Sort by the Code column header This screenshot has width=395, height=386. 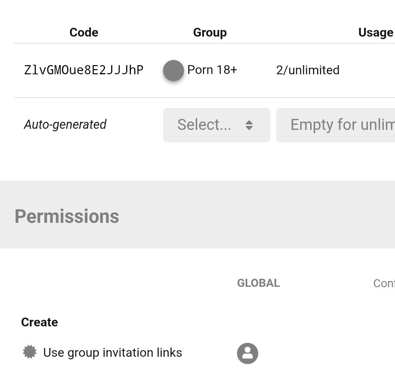click(84, 33)
